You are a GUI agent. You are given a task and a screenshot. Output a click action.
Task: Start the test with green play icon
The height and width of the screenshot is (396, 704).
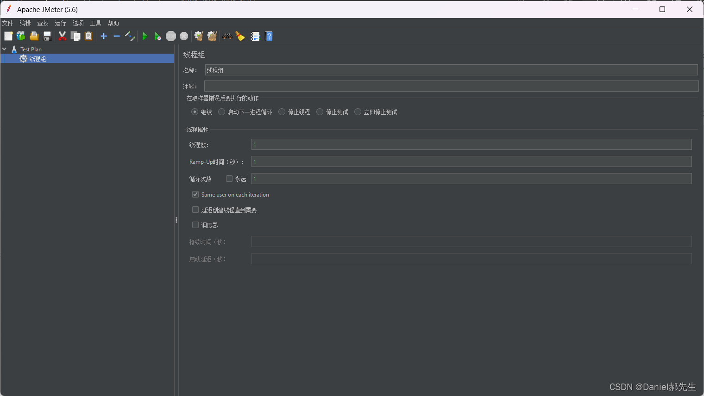[145, 36]
